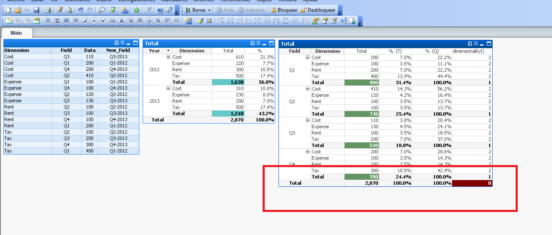
Task: Create a Button object
Action: (x=112, y=21)
